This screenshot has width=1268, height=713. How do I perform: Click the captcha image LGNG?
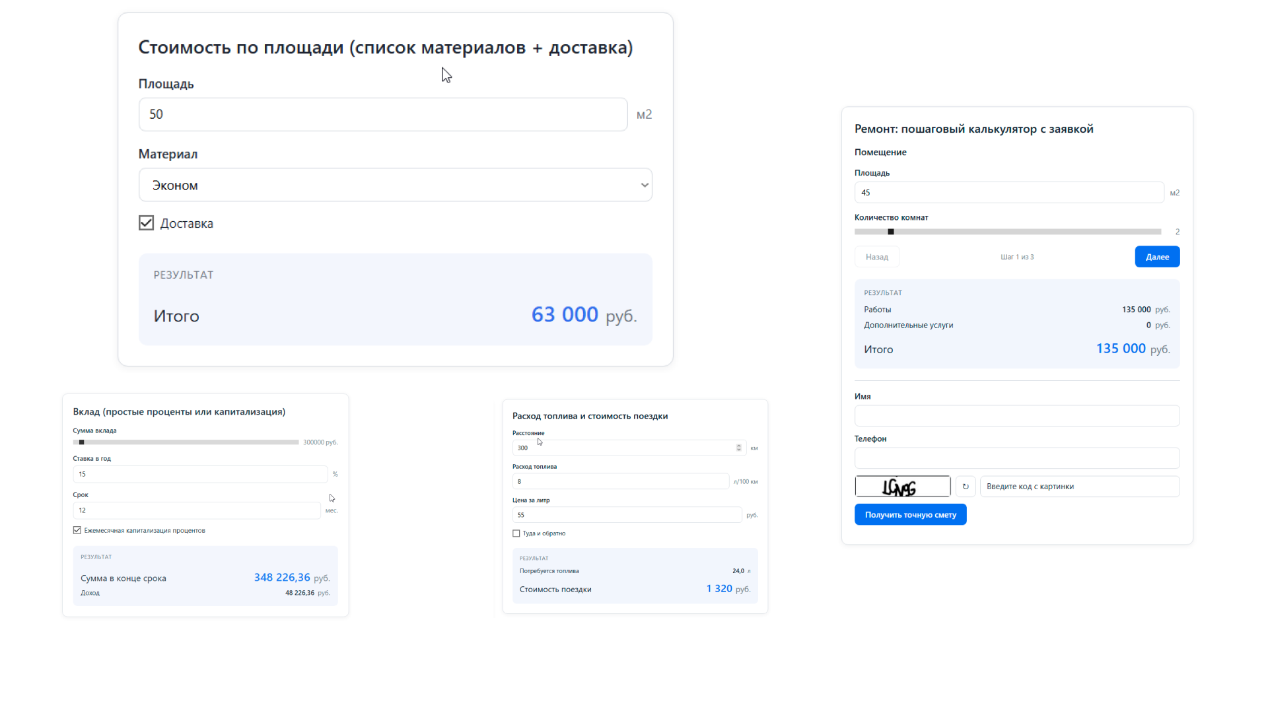903,487
